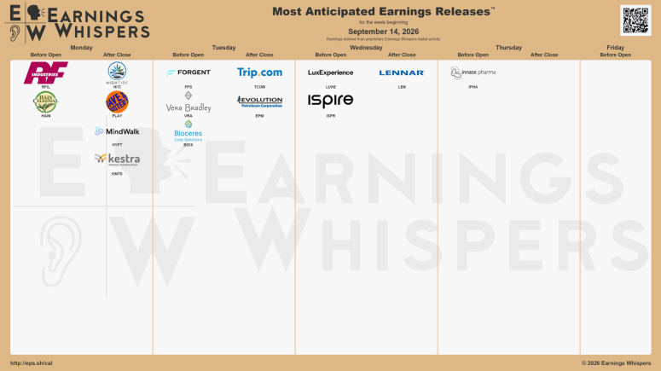Click the Friday column heading
This screenshot has width=661, height=371.
tap(616, 48)
